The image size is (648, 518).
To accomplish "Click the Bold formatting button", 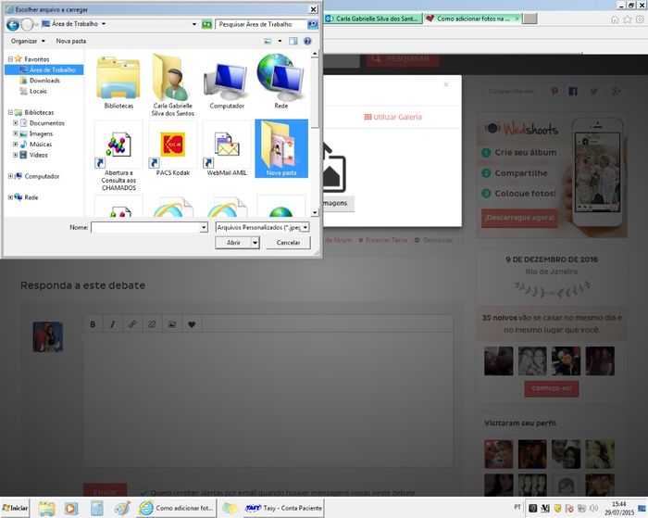I will (93, 324).
